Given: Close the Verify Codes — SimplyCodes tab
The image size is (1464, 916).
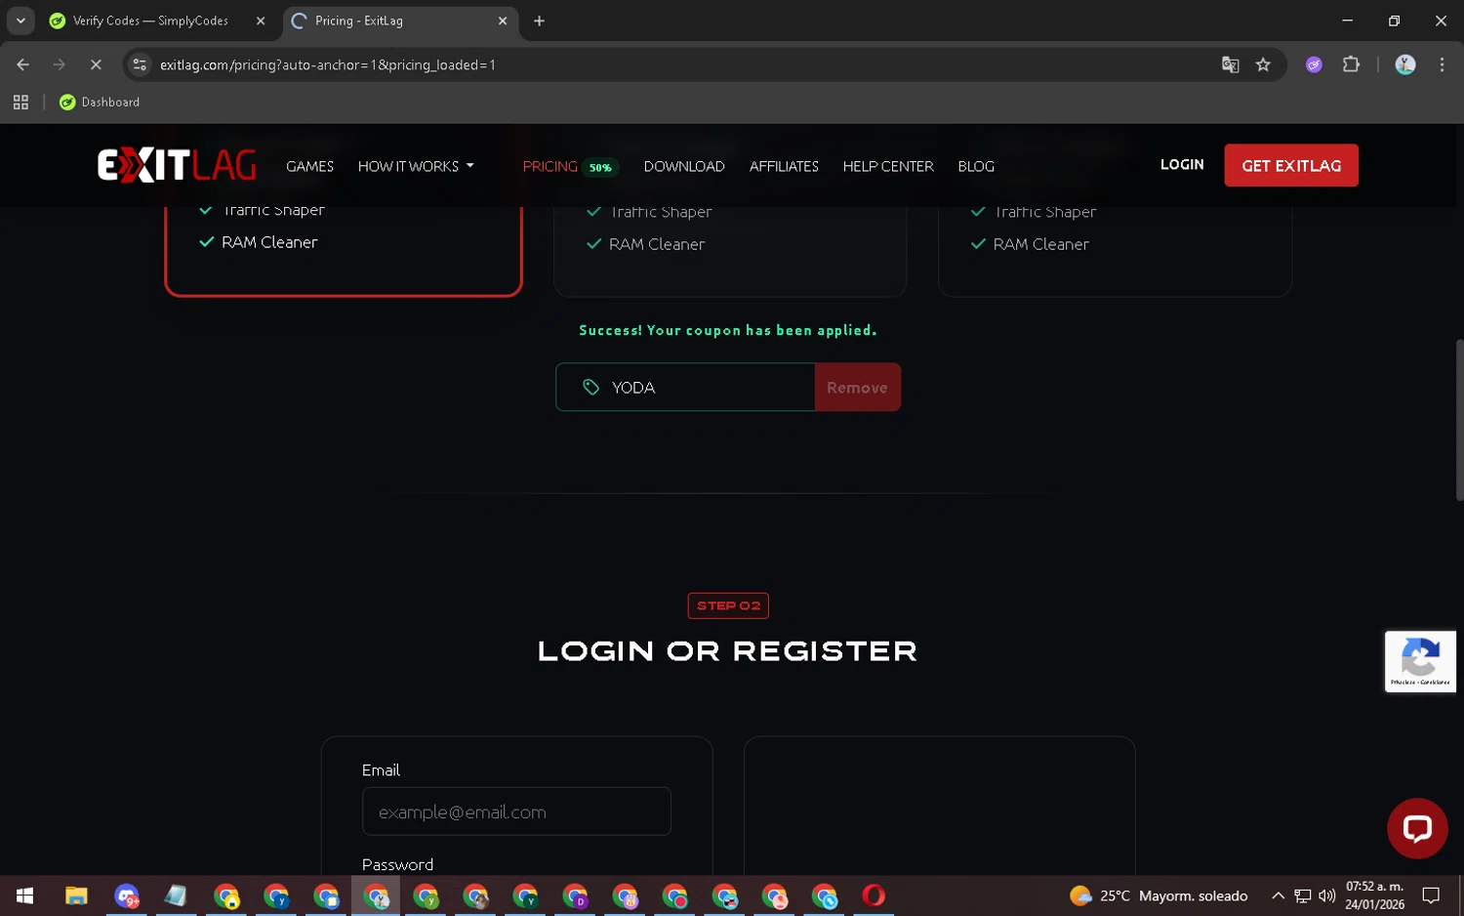Looking at the screenshot, I should (x=261, y=21).
